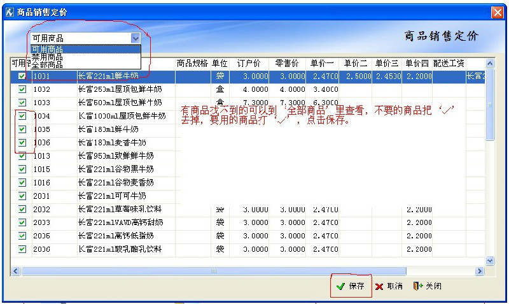The height and width of the screenshot is (304, 509).
Task: Toggle checkbox for product 2003
Action: point(22,222)
